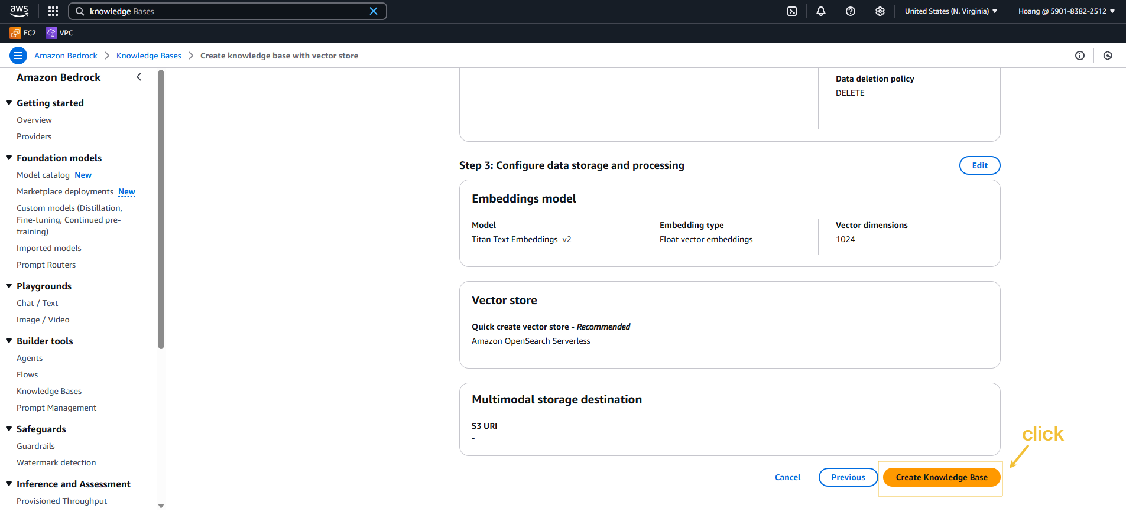Viewport: 1126px width, 518px height.
Task: Go back with Previous button
Action: (x=848, y=477)
